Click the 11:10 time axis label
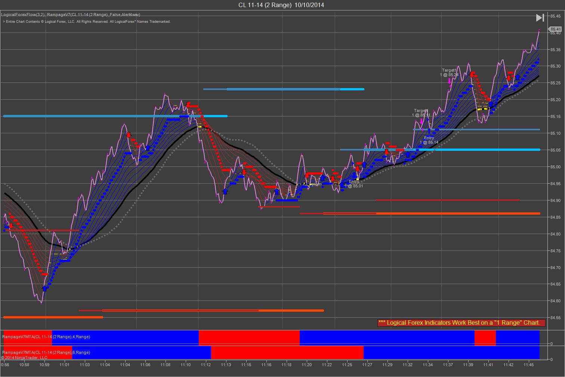This screenshot has width=565, height=377. [x=186, y=365]
